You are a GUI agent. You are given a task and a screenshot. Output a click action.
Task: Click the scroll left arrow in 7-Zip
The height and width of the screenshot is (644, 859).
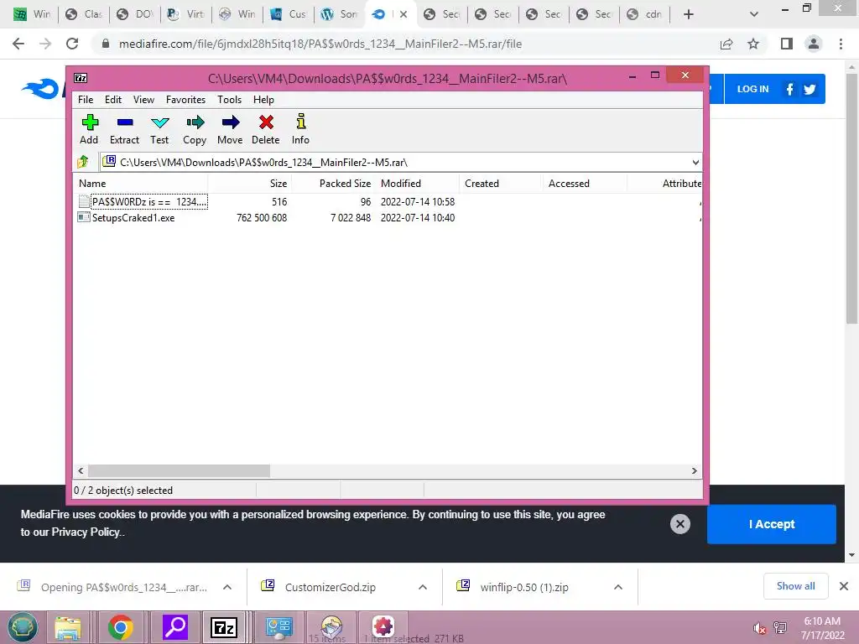[x=81, y=470]
